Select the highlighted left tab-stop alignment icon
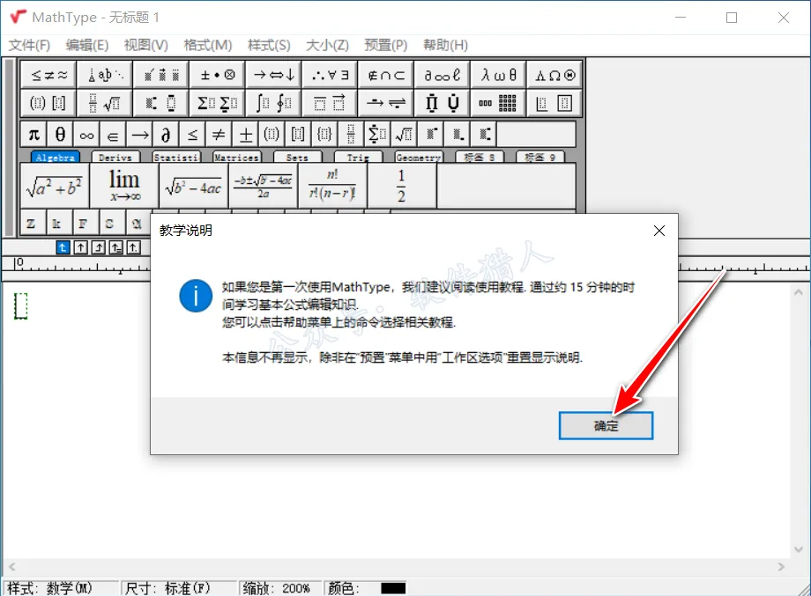811x596 pixels. [63, 247]
